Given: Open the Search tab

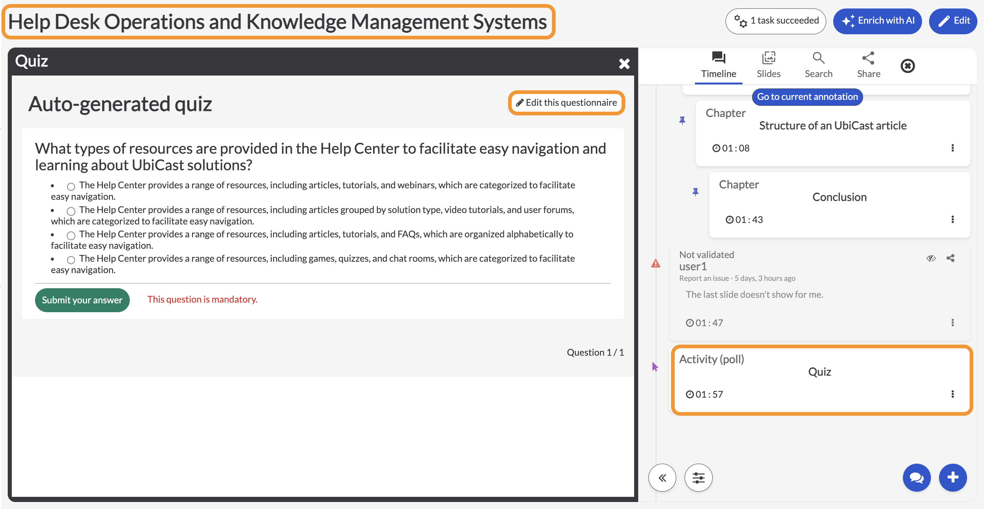Looking at the screenshot, I should click(818, 65).
